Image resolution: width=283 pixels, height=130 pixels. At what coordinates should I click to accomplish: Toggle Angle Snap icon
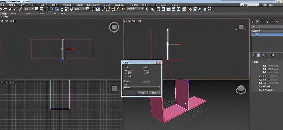coord(108,9)
